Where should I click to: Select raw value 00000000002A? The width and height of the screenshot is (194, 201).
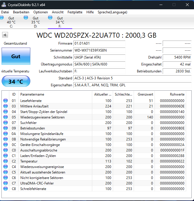click(172, 145)
